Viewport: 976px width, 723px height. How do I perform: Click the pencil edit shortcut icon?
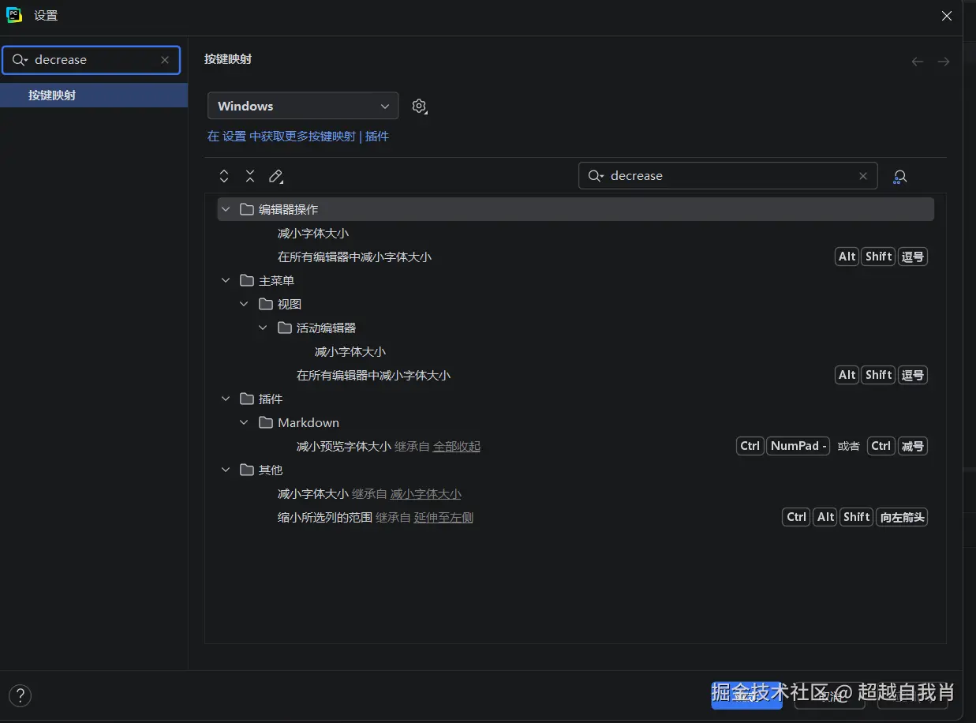point(276,176)
